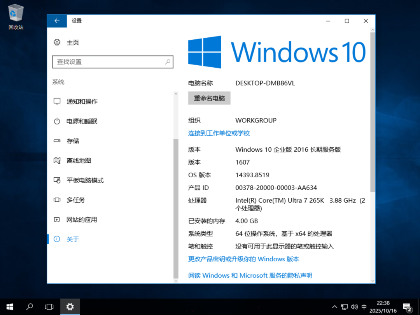Click the content pane scrollbar down arrow
420x315 pixels.
point(373,281)
